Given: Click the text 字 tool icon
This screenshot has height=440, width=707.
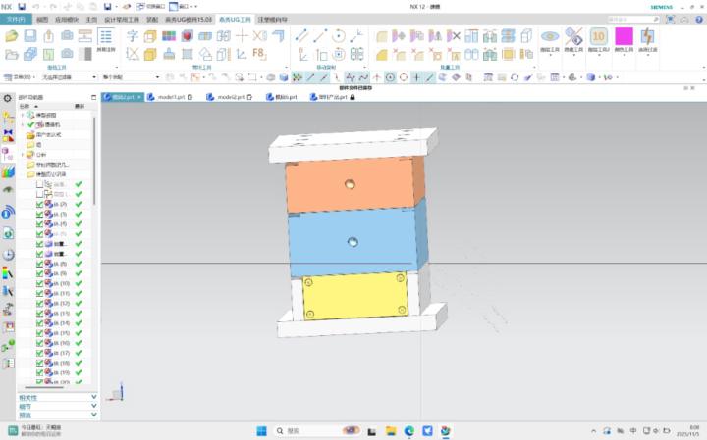Looking at the screenshot, I should tap(133, 36).
